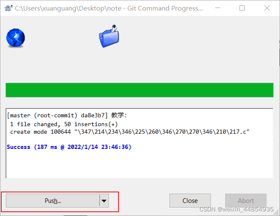Minimize the Git Command Progress window
The image size is (280, 216).
[x=218, y=8]
